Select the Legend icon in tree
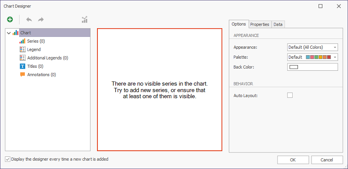Image resolution: width=348 pixels, height=169 pixels. click(23, 50)
